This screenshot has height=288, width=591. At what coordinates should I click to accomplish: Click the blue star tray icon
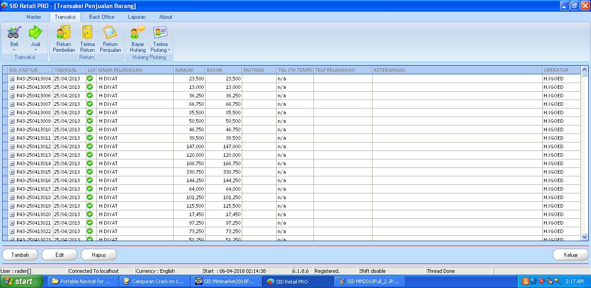(534, 281)
